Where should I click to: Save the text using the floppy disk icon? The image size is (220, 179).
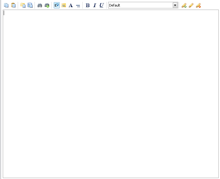click(30, 5)
